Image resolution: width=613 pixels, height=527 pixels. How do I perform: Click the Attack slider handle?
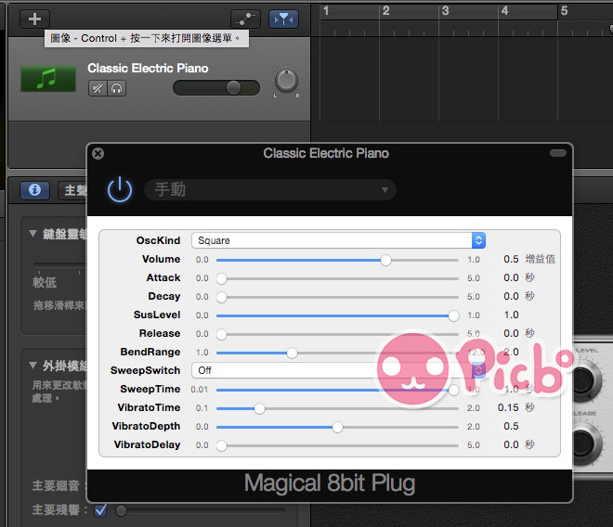(x=222, y=278)
